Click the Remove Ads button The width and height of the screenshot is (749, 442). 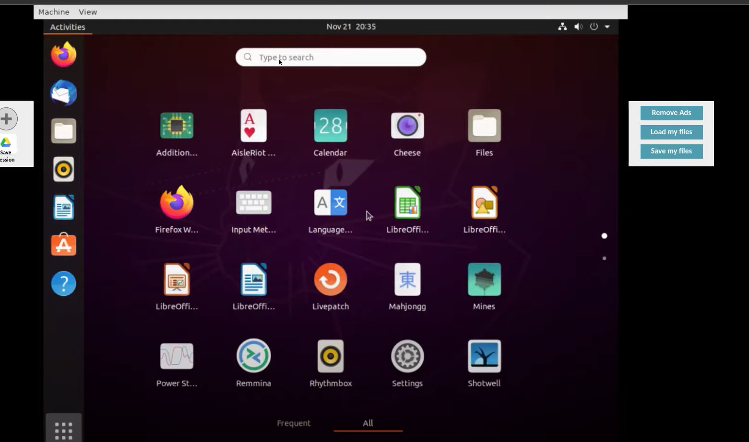point(671,113)
